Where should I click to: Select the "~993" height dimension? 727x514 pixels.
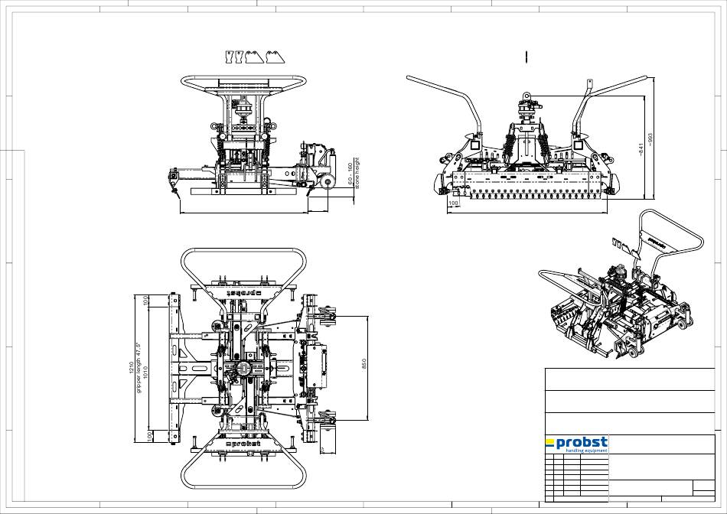650,140
